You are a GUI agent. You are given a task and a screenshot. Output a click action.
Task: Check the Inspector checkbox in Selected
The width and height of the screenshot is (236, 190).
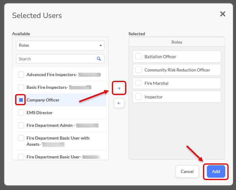click(x=139, y=97)
